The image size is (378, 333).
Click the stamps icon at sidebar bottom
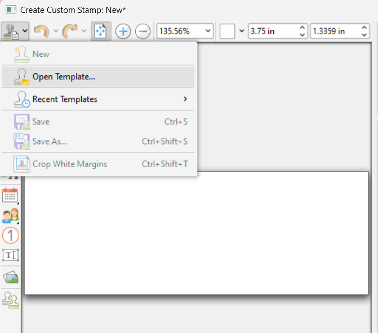[10, 298]
